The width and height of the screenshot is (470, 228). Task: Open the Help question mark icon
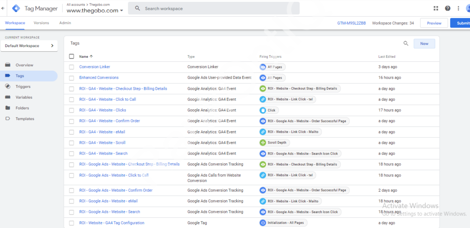coord(447,8)
